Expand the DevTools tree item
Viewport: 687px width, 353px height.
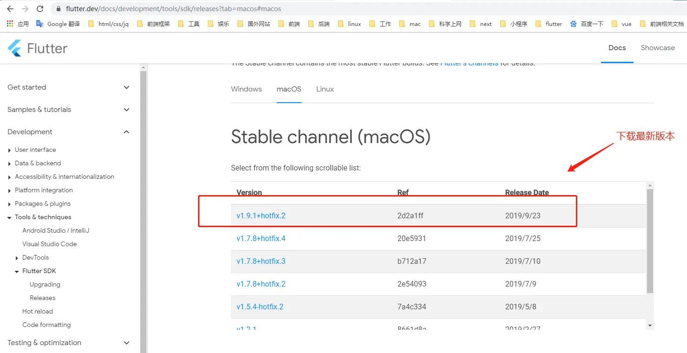tap(17, 258)
